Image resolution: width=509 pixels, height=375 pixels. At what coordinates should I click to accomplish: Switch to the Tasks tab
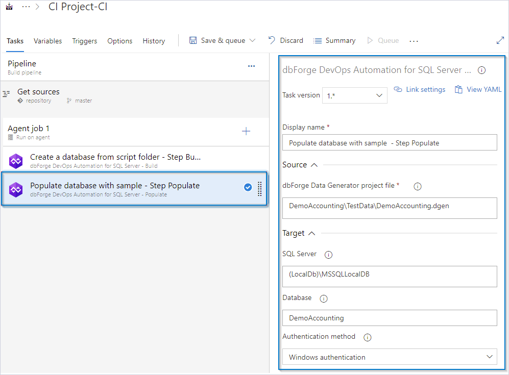tap(15, 41)
